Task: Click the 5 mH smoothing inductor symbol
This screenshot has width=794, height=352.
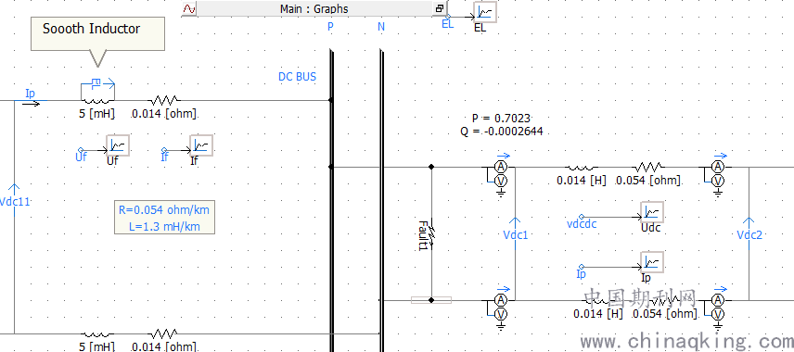Action: coord(98,91)
